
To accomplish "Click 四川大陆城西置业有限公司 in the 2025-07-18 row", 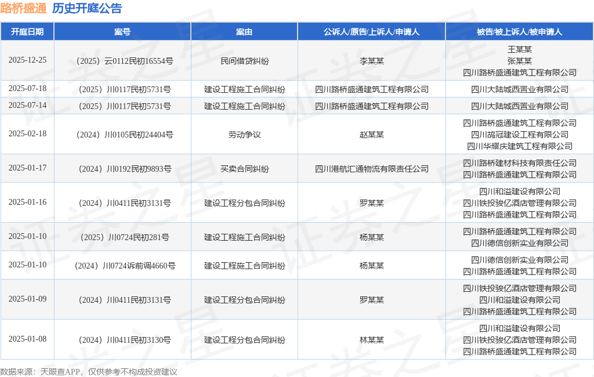I will [x=519, y=89].
